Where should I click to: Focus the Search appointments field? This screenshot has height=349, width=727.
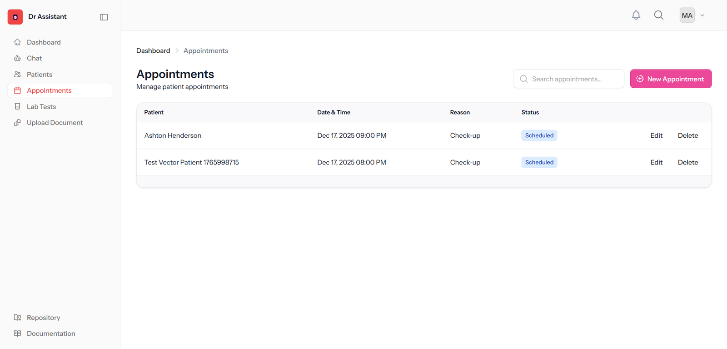point(568,79)
